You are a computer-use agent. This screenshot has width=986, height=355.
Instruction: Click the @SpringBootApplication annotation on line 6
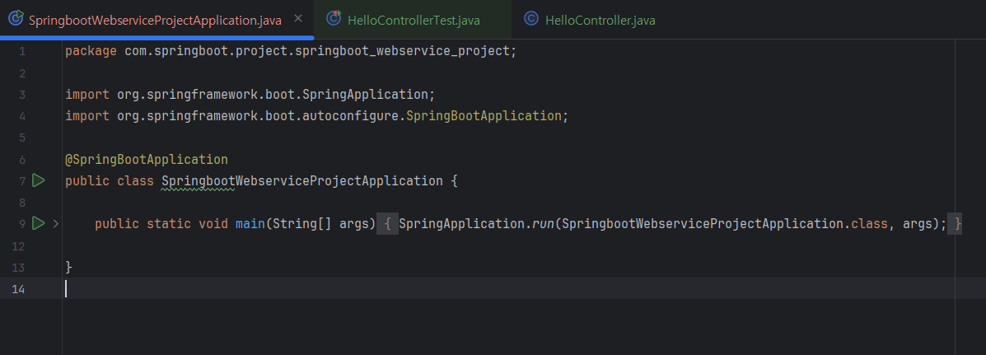pos(147,160)
